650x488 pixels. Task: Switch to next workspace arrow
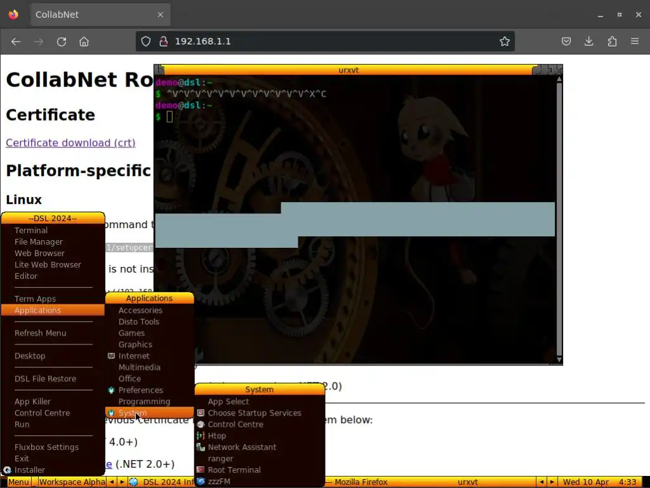point(122,482)
